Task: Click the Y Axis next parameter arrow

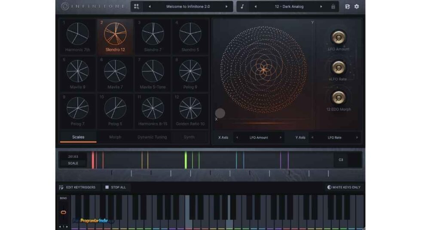Action: [357, 138]
